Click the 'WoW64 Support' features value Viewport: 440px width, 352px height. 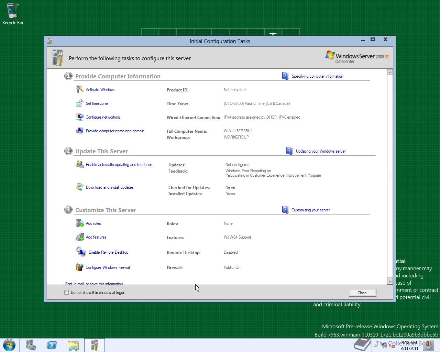[x=237, y=237]
